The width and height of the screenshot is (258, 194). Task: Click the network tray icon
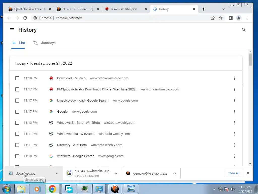pyautogui.click(x=220, y=189)
